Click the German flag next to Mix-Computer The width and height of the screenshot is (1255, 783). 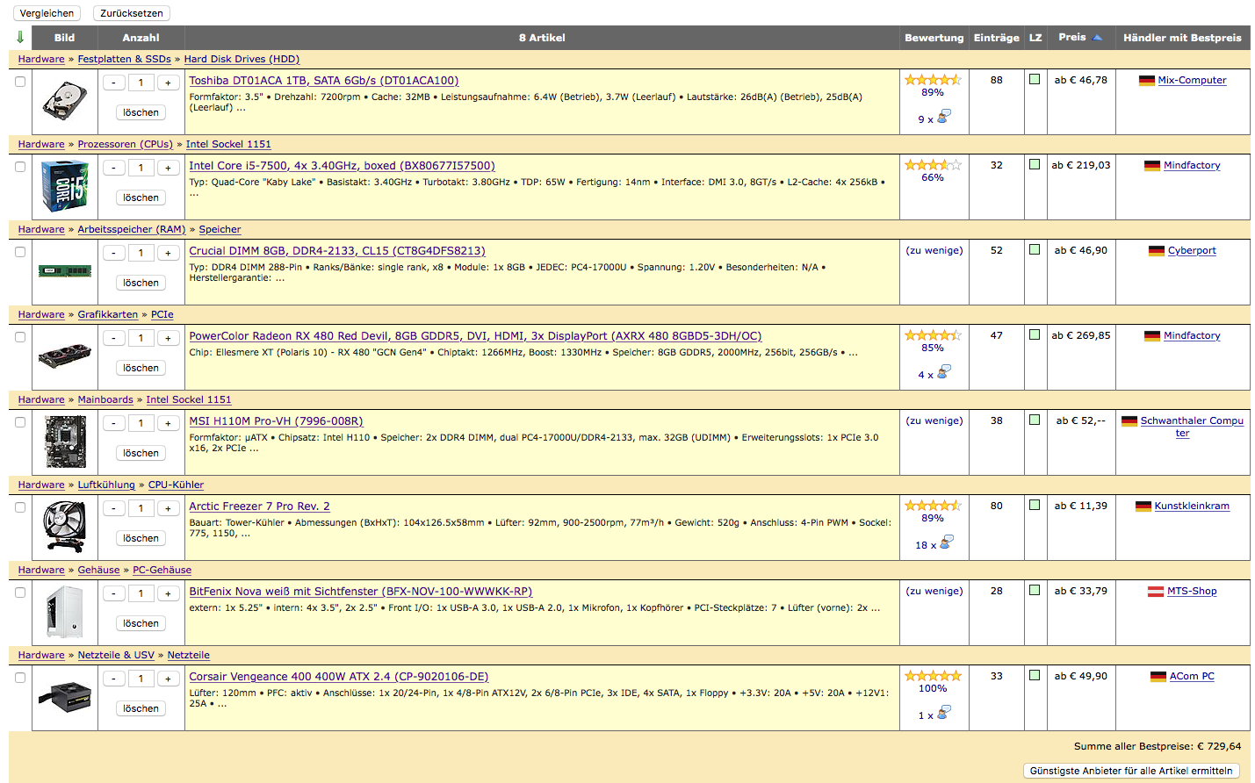1147,81
